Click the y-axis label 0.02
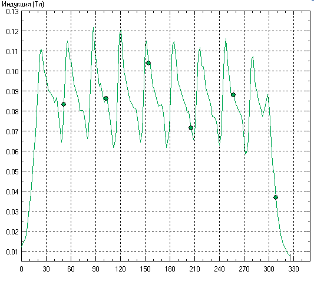The height and width of the screenshot is (288, 314). [x=12, y=231]
